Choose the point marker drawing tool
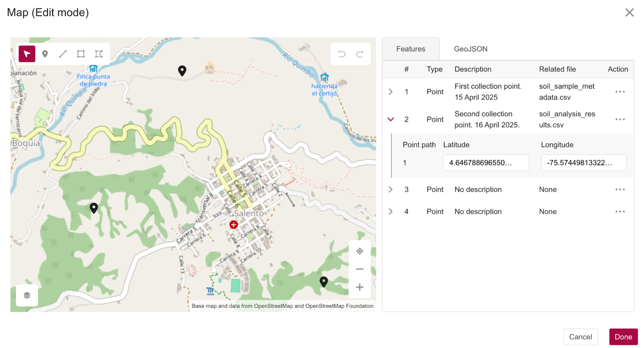This screenshot has height=348, width=643. (45, 54)
